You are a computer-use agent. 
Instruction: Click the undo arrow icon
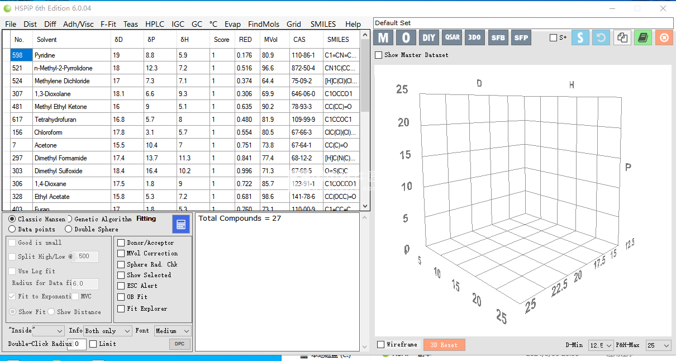click(x=601, y=37)
